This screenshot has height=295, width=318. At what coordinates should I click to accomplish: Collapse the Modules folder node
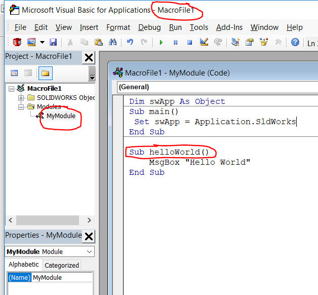click(21, 107)
